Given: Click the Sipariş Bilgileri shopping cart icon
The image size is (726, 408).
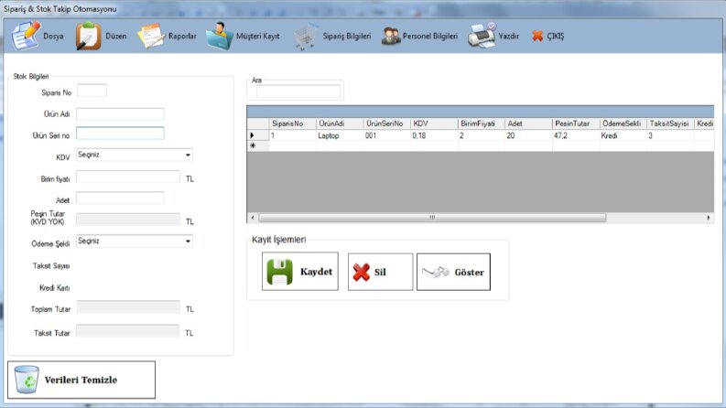Looking at the screenshot, I should [305, 36].
